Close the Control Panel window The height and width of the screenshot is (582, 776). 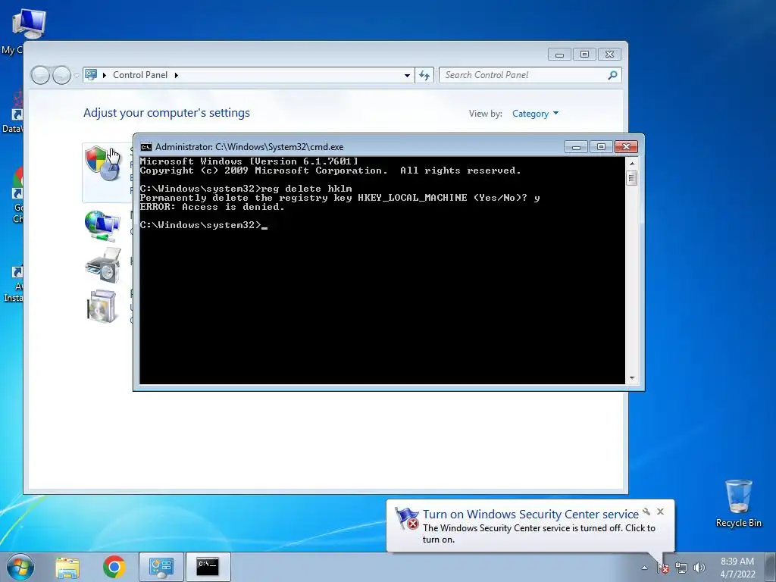pos(610,55)
